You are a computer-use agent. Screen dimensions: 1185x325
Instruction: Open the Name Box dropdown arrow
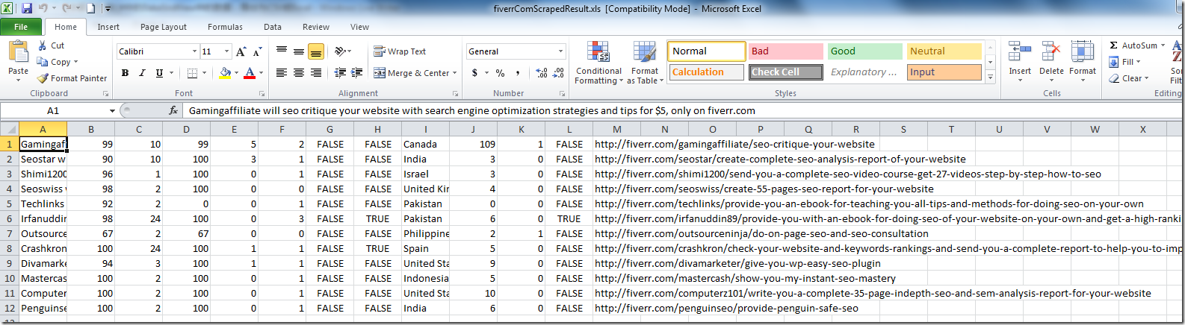pos(112,111)
